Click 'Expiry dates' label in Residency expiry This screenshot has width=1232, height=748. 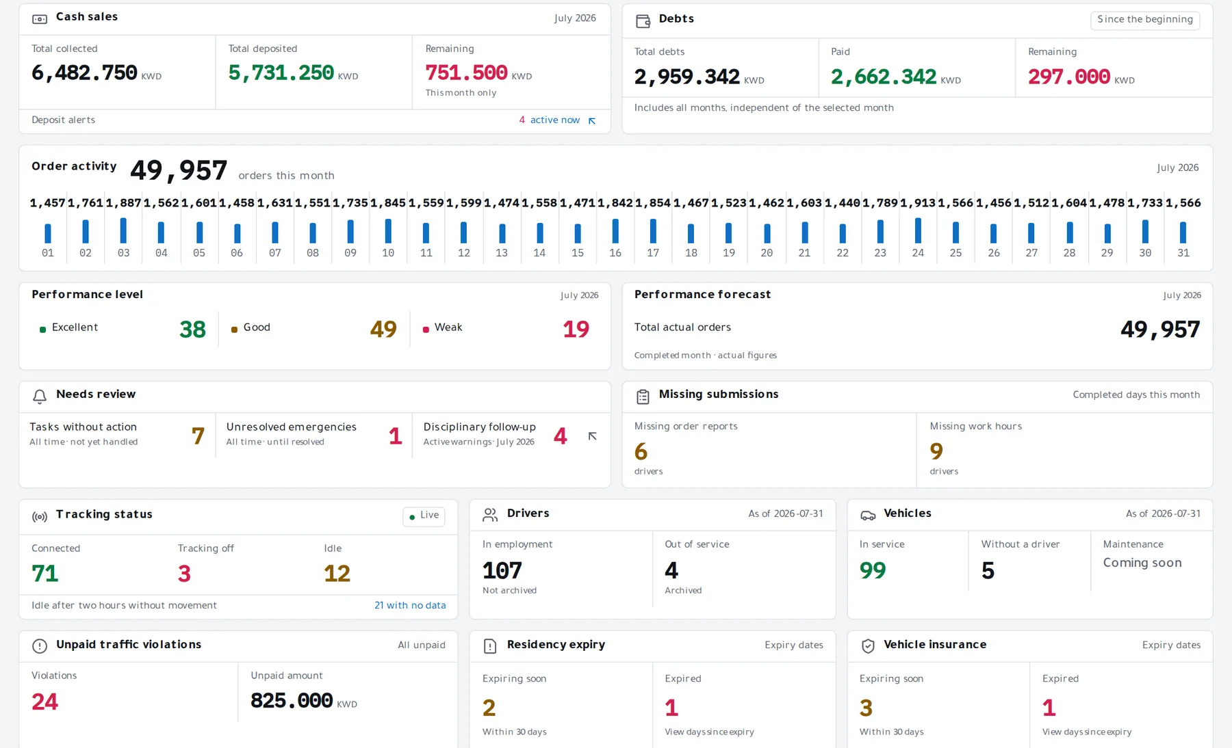(794, 645)
